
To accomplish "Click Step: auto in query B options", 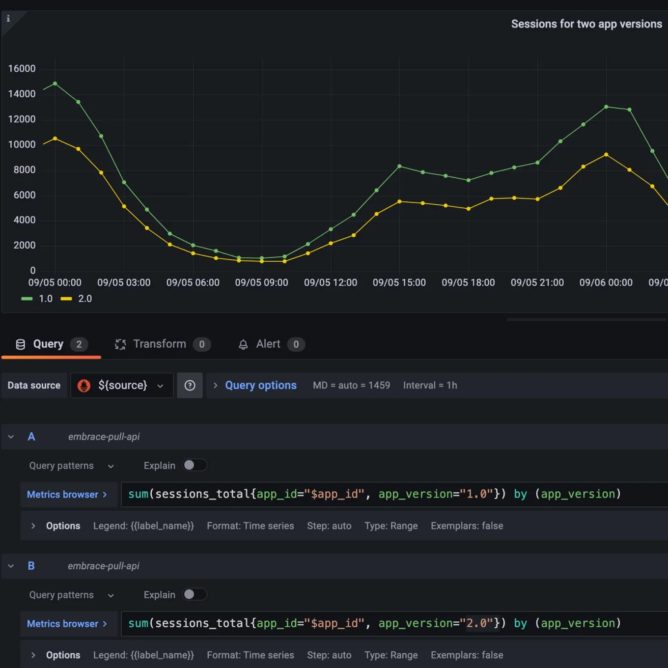I will (329, 655).
